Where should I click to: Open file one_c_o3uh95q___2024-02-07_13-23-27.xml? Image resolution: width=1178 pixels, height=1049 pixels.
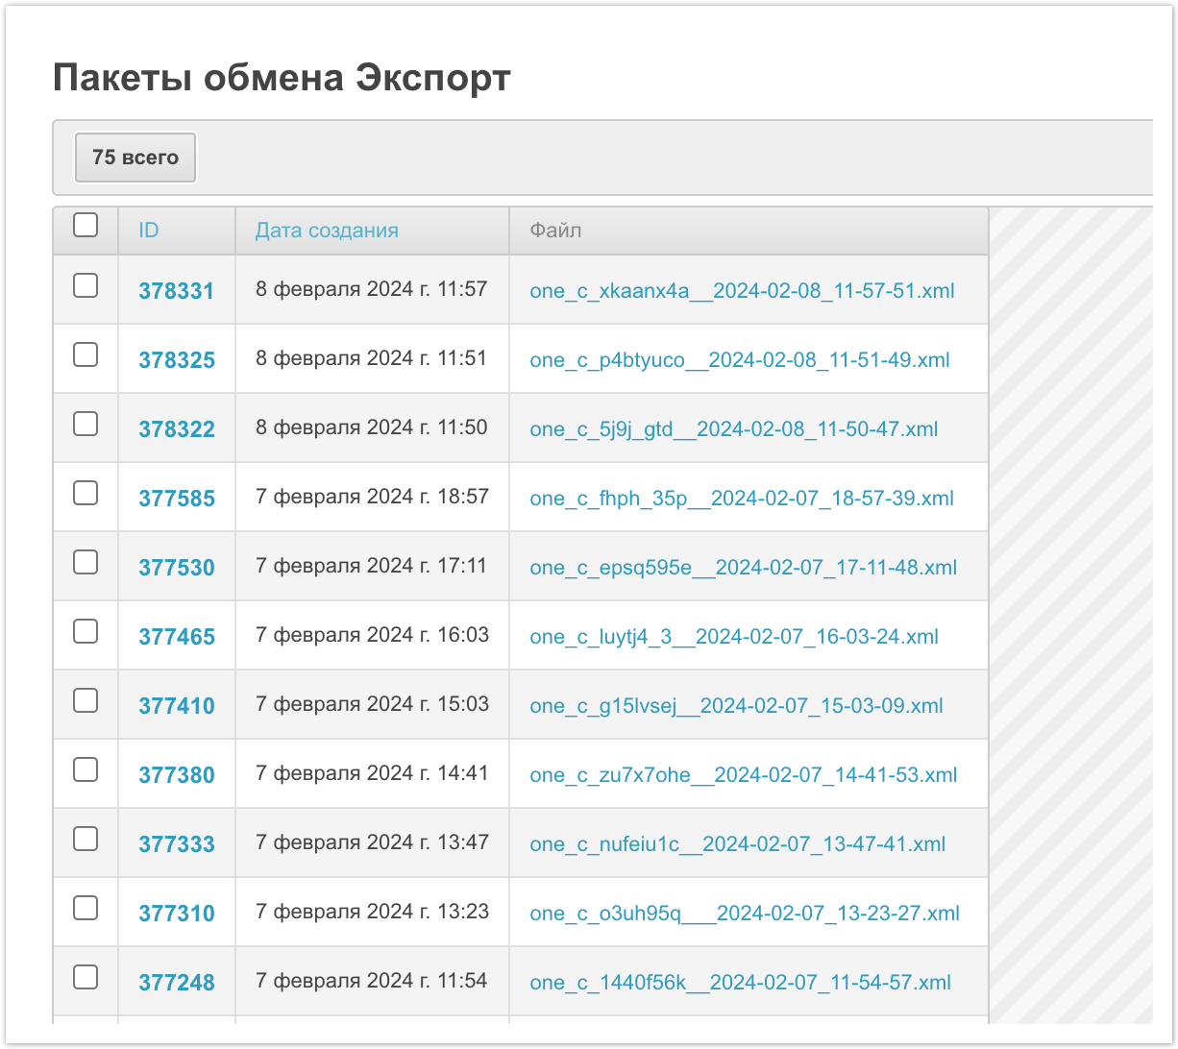click(744, 914)
